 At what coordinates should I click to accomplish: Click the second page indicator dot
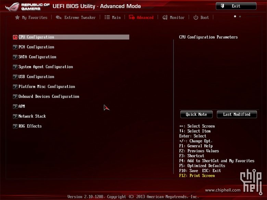coord(240,16)
